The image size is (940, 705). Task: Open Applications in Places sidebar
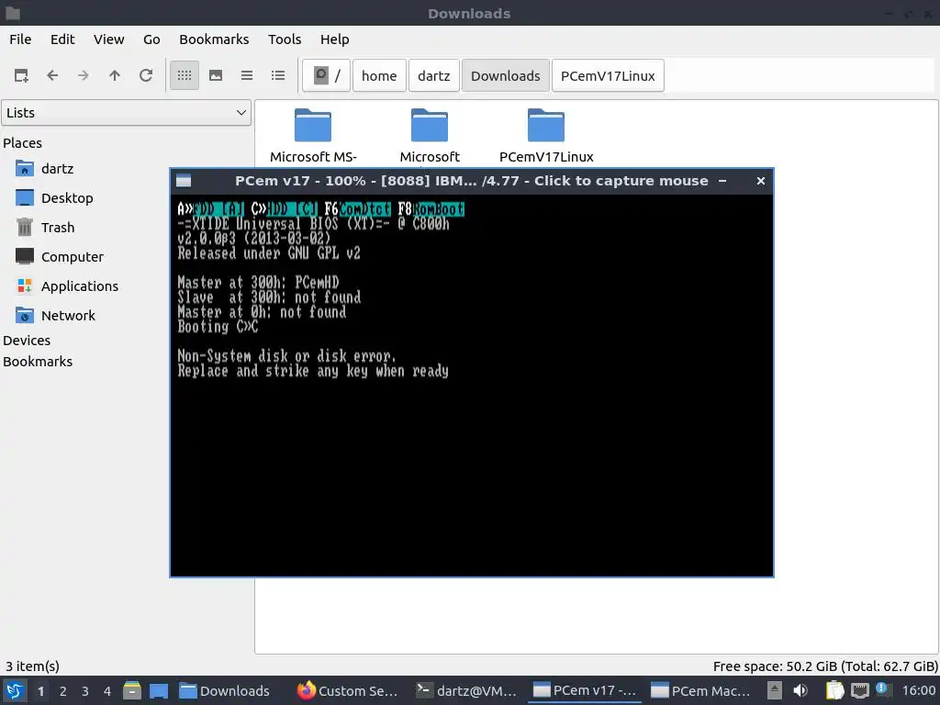66,286
